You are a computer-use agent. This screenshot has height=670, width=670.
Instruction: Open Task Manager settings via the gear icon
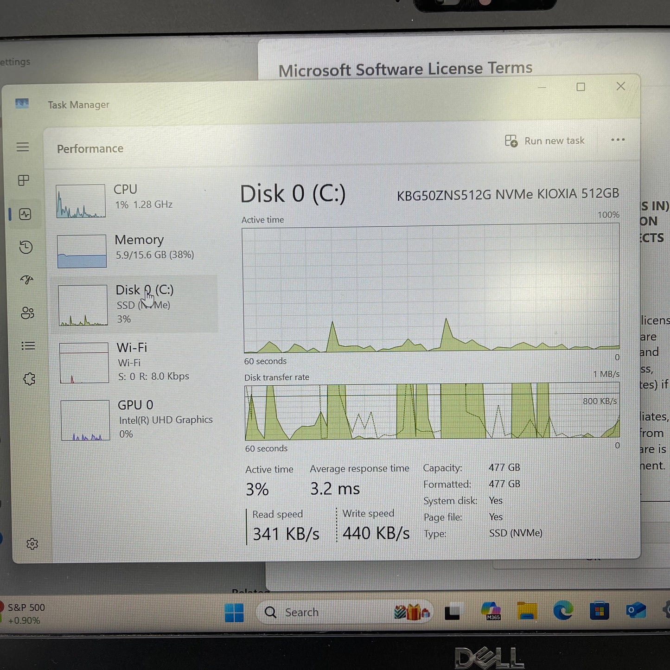[32, 543]
